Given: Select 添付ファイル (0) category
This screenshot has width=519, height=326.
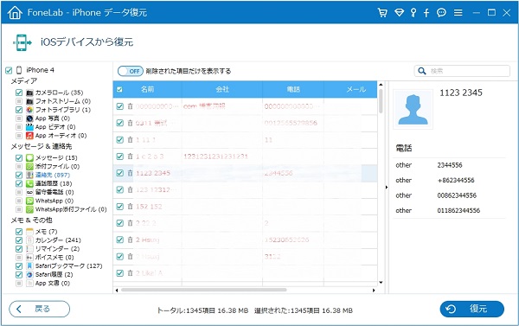Looking at the screenshot, I should (x=58, y=166).
